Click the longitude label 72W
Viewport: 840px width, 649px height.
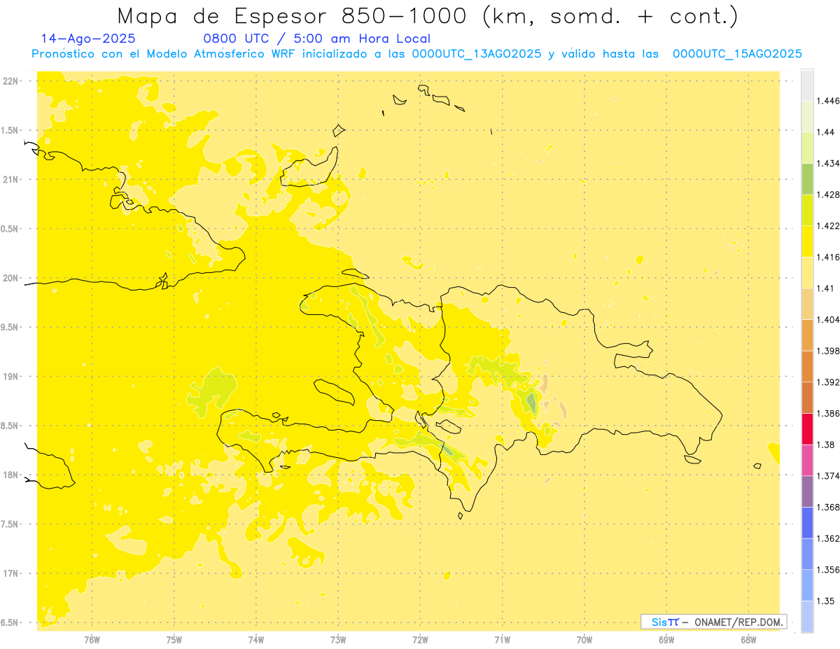(420, 639)
